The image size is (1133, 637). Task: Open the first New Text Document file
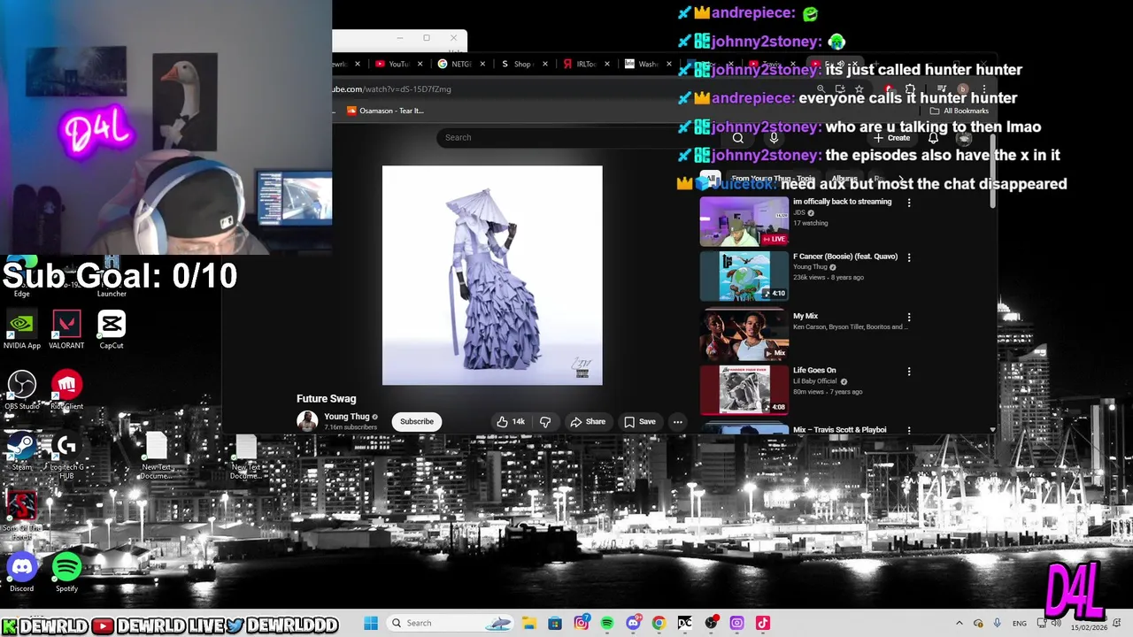click(x=157, y=457)
